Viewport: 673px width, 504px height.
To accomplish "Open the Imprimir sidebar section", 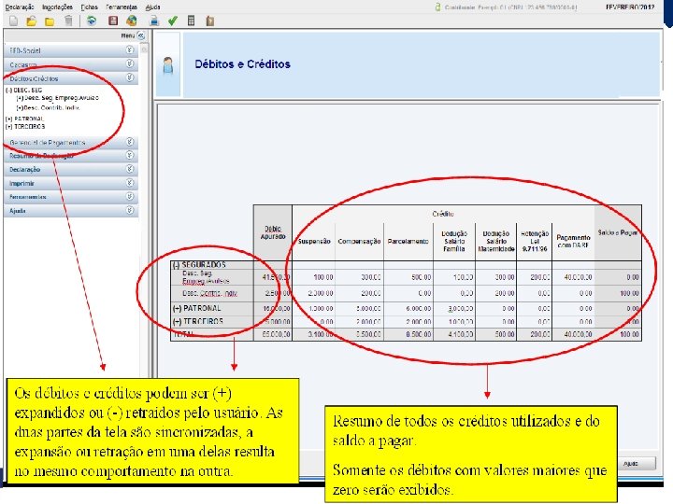I will tap(71, 184).
